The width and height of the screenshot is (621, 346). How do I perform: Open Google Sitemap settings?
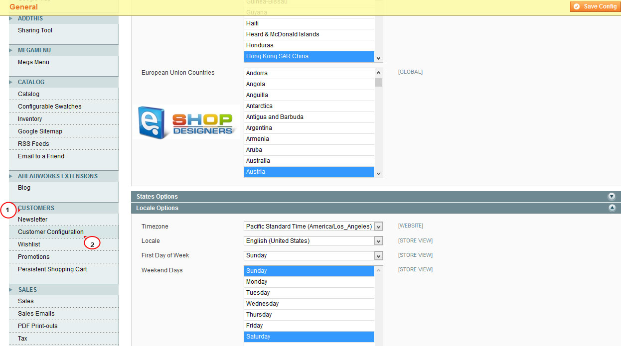pos(40,131)
